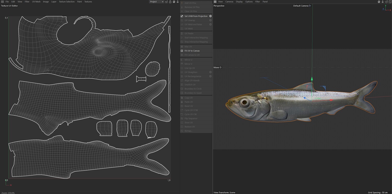Click the zoom arrows icon in Perspective viewport header
The image size is (392, 194).
click(x=383, y=2)
